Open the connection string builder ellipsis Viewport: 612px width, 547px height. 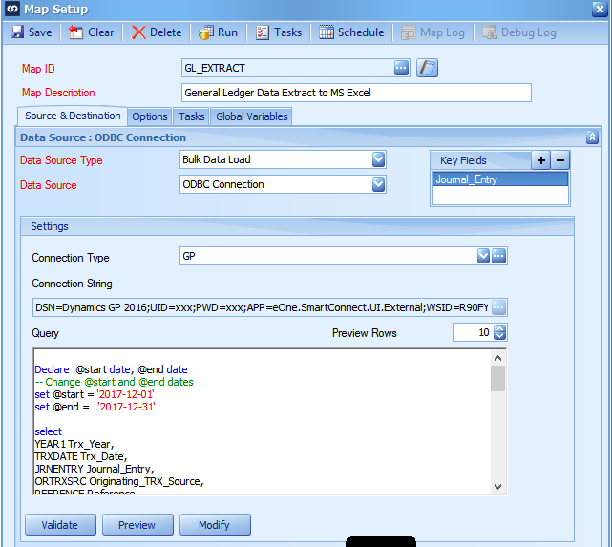pyautogui.click(x=498, y=306)
